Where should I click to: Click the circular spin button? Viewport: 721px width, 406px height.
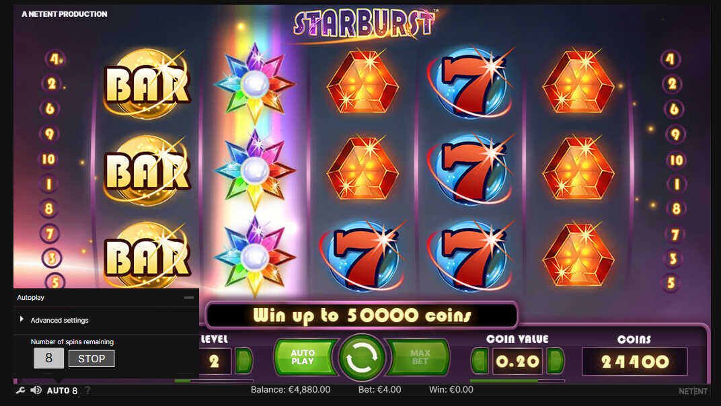(x=361, y=358)
